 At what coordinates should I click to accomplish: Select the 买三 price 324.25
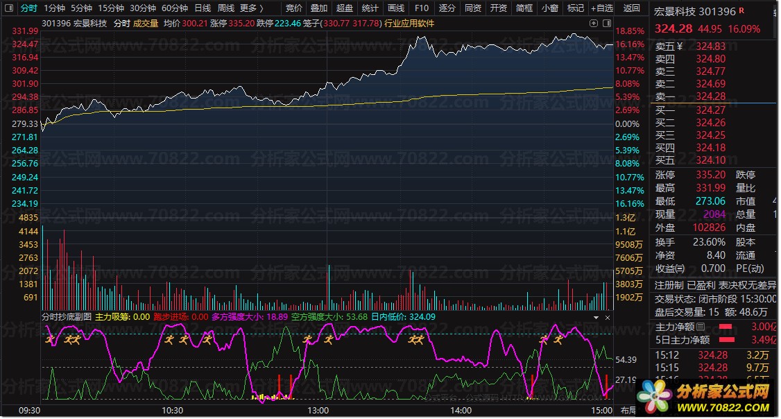click(x=711, y=135)
